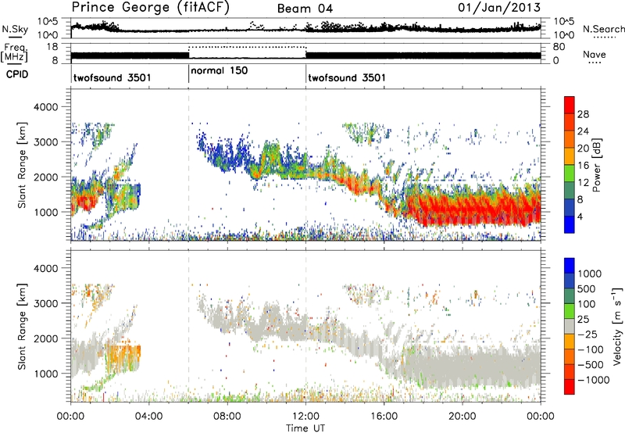This screenshot has width=625, height=433.
Task: Click the 'N.Sky' legend label
Action: pos(15,29)
